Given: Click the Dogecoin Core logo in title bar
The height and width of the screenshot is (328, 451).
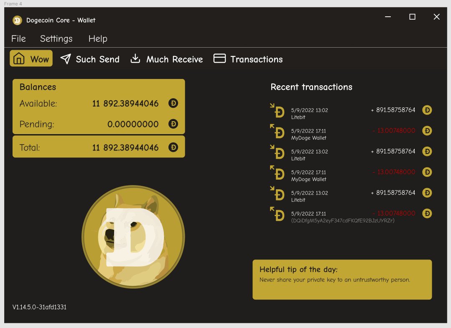Looking at the screenshot, I should click(x=17, y=20).
